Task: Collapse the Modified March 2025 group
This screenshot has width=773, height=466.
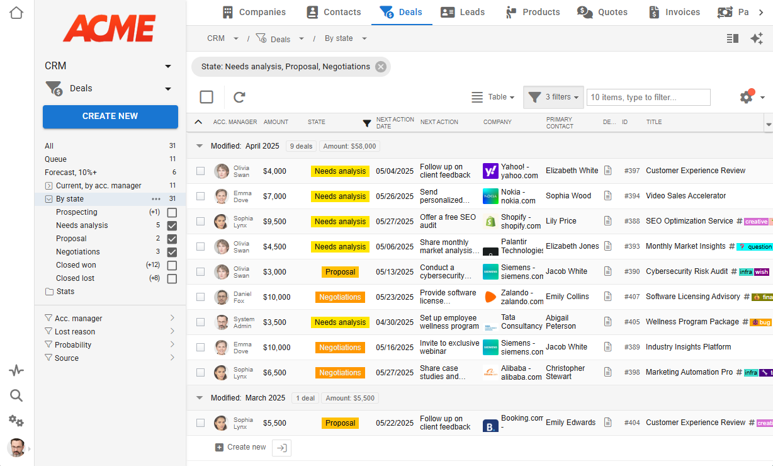Action: [x=200, y=398]
